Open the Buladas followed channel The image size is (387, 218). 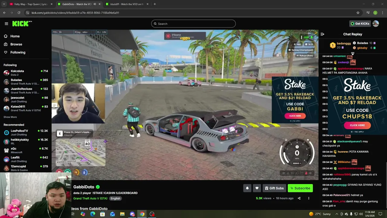tap(26, 82)
